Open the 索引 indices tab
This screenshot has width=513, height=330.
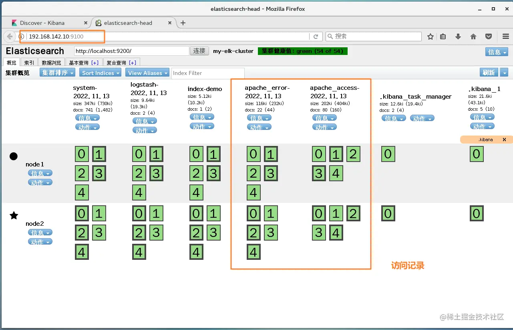pyautogui.click(x=29, y=63)
